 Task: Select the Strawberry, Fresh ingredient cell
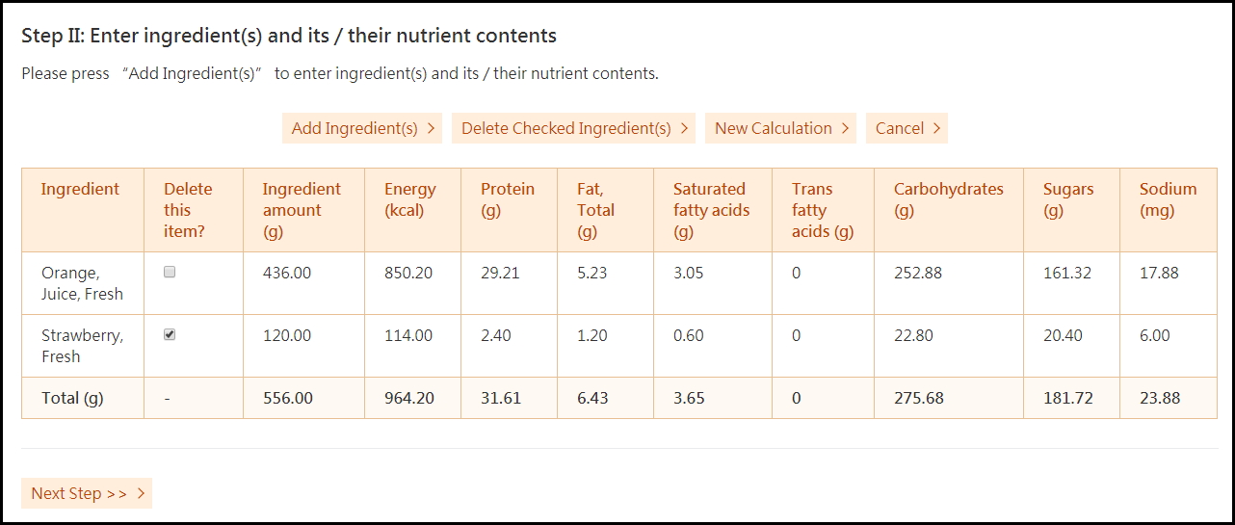click(x=82, y=346)
